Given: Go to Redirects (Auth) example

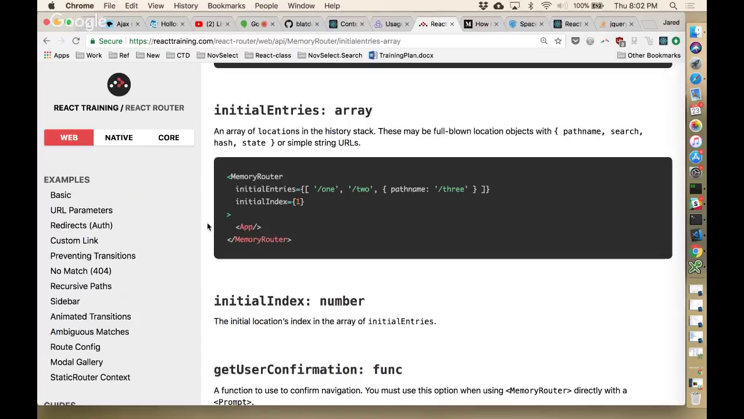Looking at the screenshot, I should coord(81,225).
